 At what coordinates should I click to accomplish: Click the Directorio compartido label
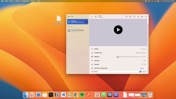[x=101, y=68]
